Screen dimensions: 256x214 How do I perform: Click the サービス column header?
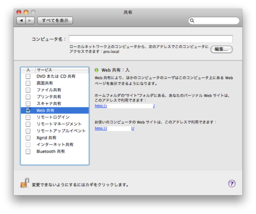tap(62, 70)
